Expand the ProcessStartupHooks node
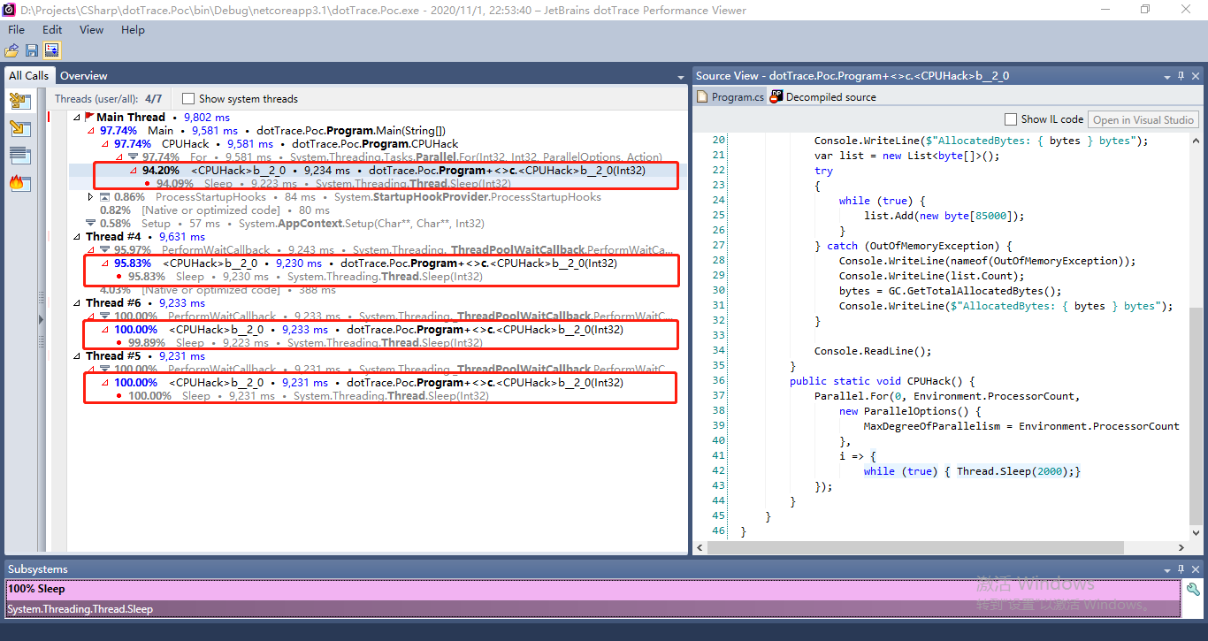Screen dimensions: 1208x641 pyautogui.click(x=89, y=196)
